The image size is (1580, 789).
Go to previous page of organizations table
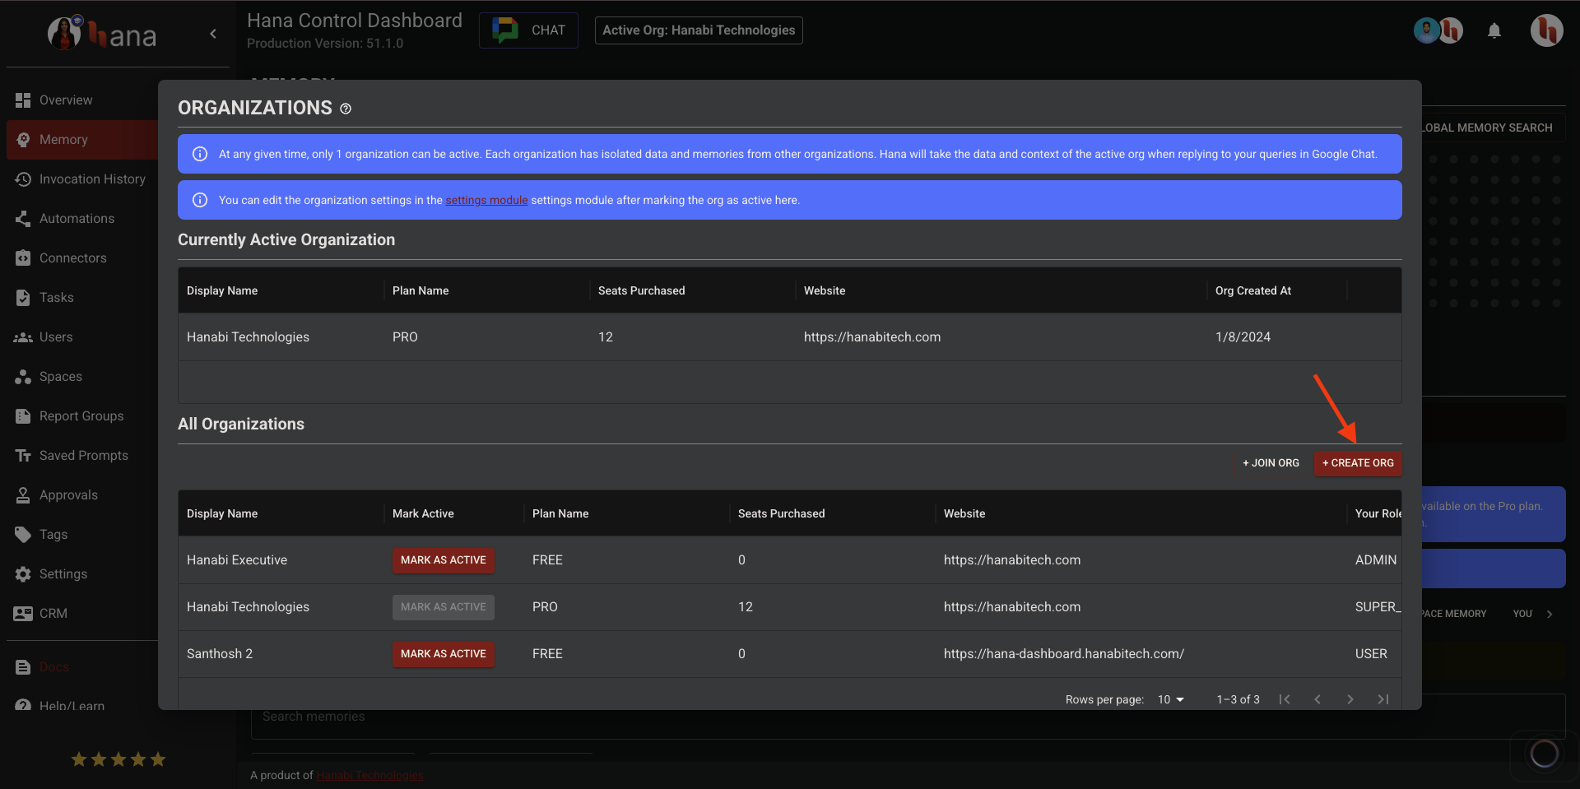point(1317,699)
